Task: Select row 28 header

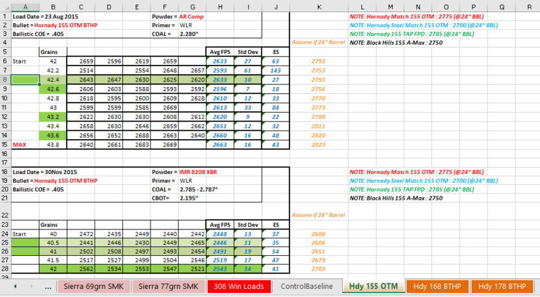Action: (x=5, y=269)
